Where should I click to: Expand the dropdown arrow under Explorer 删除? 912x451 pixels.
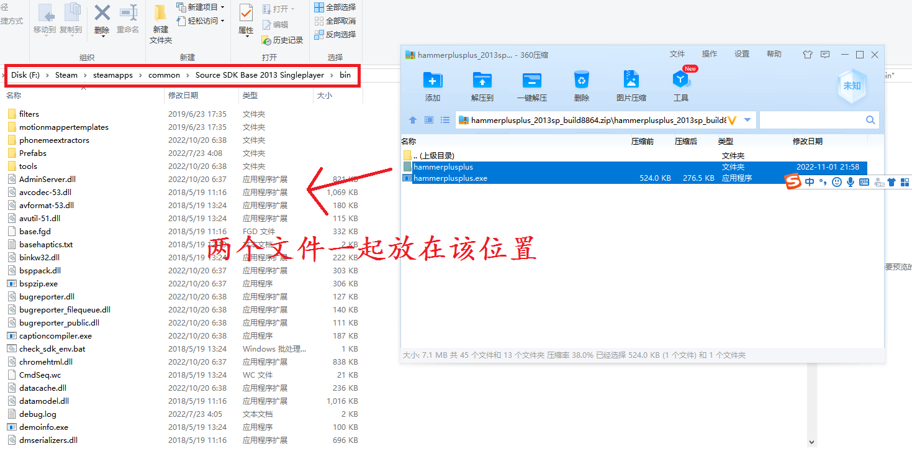102,37
